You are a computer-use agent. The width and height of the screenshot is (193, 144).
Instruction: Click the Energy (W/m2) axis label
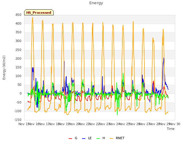pos(4,67)
